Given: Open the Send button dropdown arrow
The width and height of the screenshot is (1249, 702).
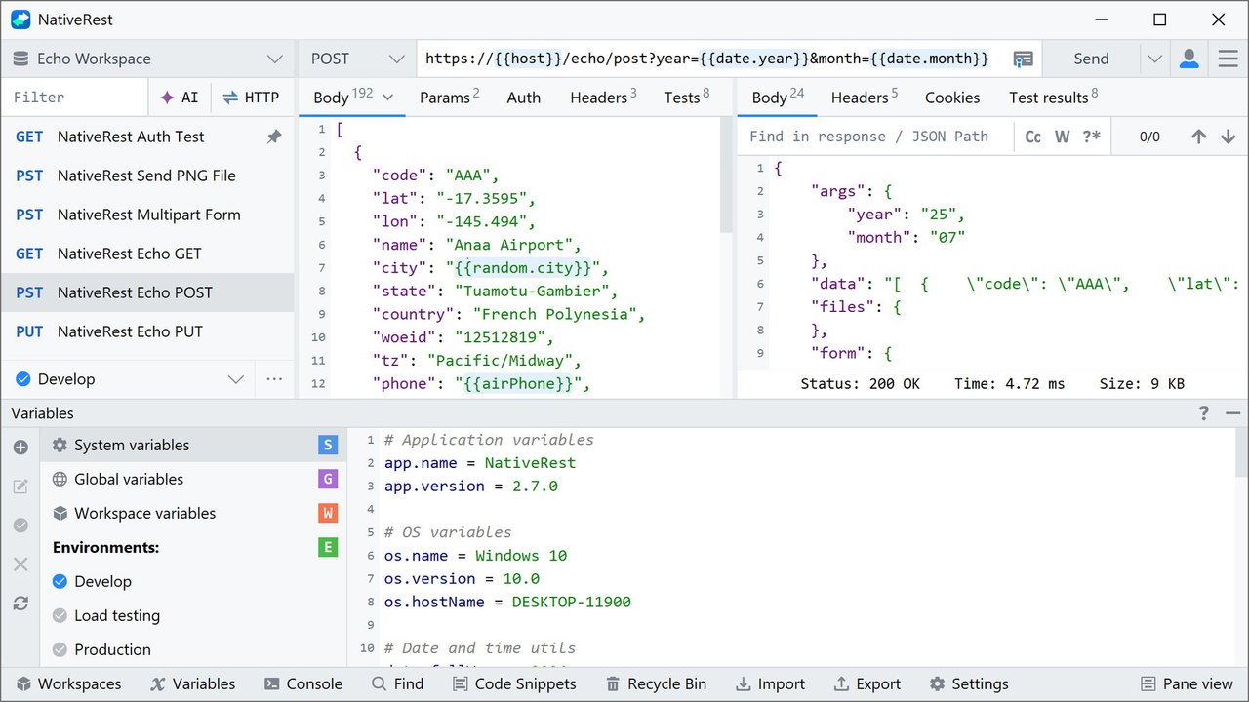Looking at the screenshot, I should (1154, 58).
